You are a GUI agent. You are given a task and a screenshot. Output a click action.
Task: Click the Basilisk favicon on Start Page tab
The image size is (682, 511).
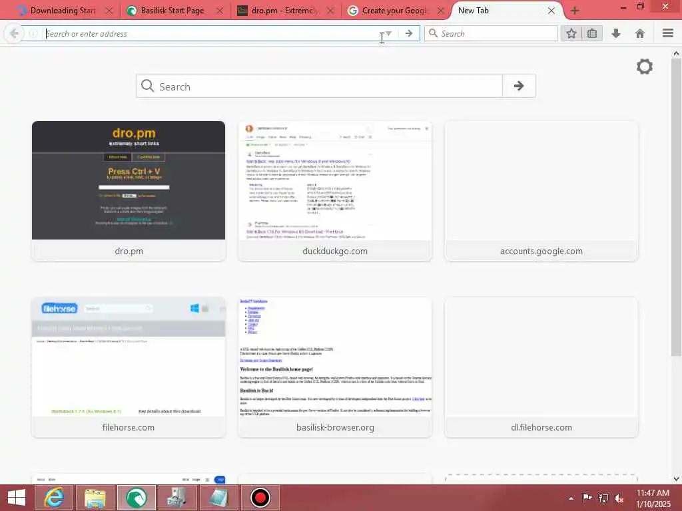[131, 11]
